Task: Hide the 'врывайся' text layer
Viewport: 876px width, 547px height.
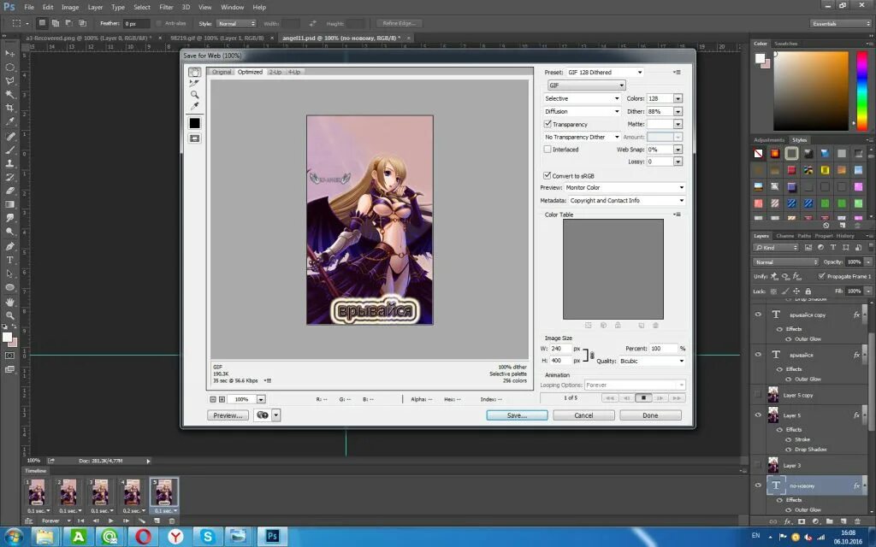Action: pyautogui.click(x=758, y=355)
